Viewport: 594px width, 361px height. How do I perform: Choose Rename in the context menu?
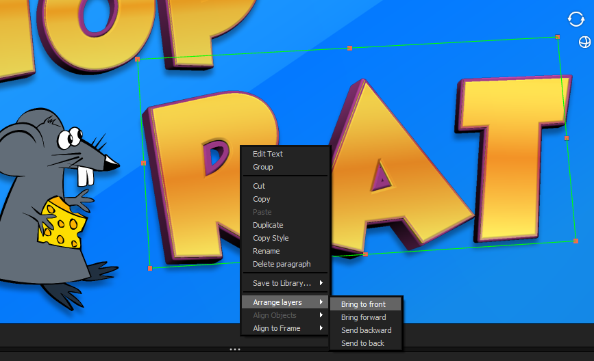pos(266,251)
